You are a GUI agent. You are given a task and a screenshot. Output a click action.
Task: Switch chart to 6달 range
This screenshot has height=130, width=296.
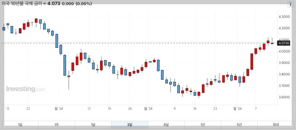[166, 125]
